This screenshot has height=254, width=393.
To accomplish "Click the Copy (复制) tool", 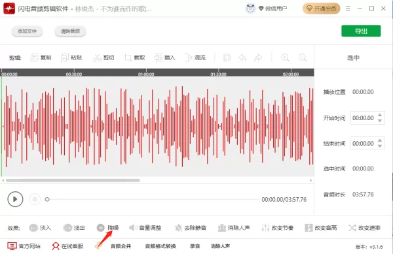I will pos(41,57).
